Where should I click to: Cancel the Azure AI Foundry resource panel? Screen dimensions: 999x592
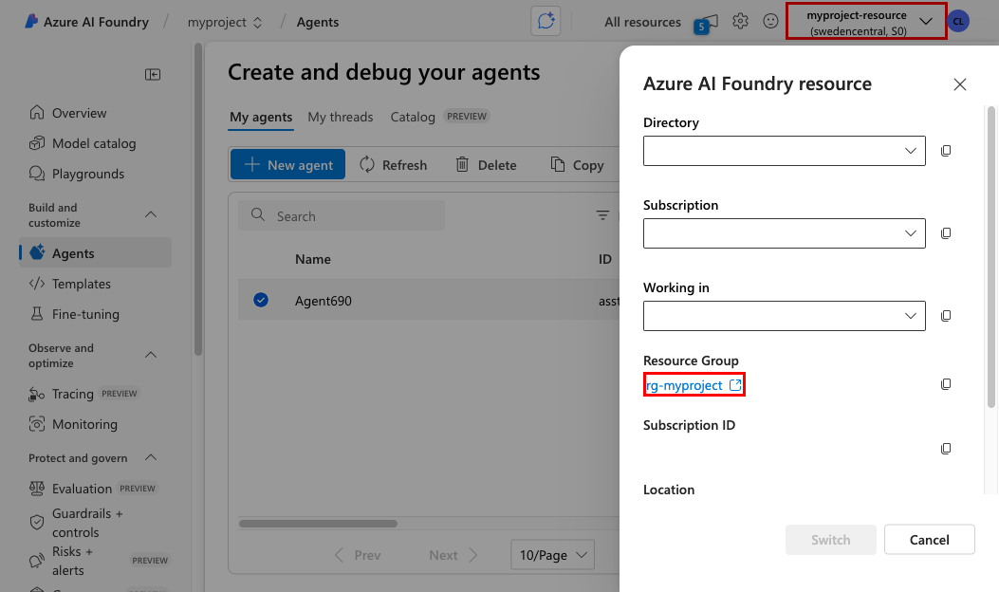[929, 539]
